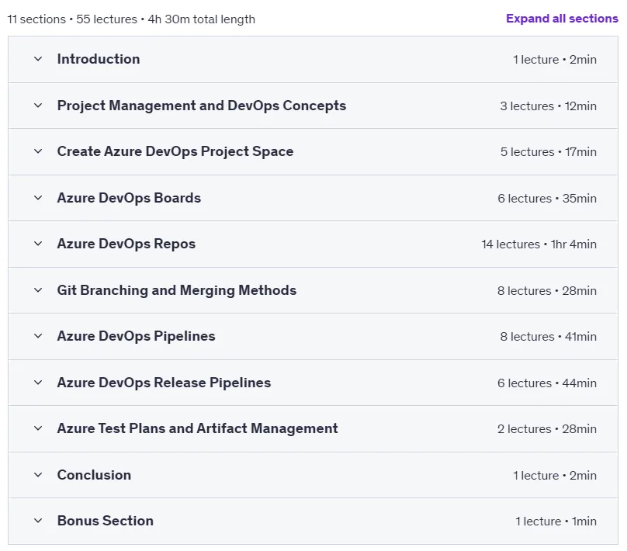Click the '8 lectures • 41min' text
This screenshot has height=551, width=627.
tap(548, 337)
